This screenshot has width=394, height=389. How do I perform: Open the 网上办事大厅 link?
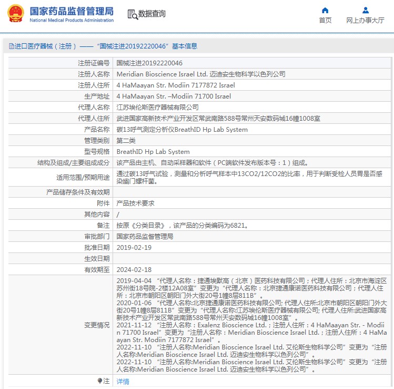(365, 20)
